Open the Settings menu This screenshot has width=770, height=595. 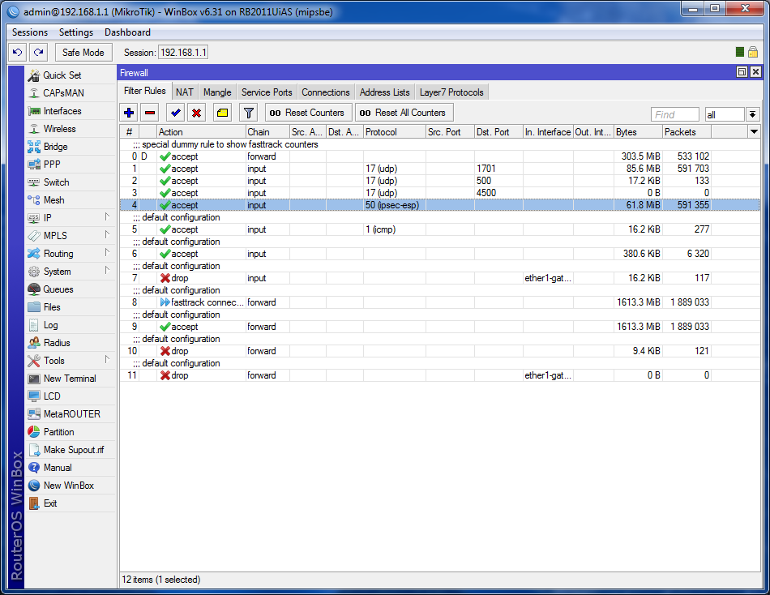(76, 32)
